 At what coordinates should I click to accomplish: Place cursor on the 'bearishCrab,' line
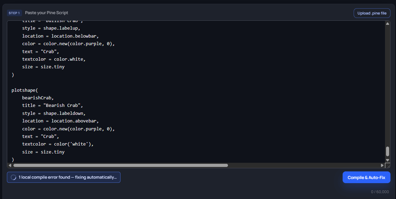[x=38, y=98]
